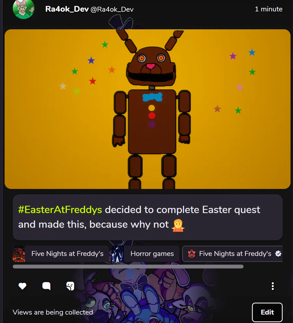The image size is (293, 323).
Task: Click the @Ra4ok_Dev username handle
Action: point(112,9)
